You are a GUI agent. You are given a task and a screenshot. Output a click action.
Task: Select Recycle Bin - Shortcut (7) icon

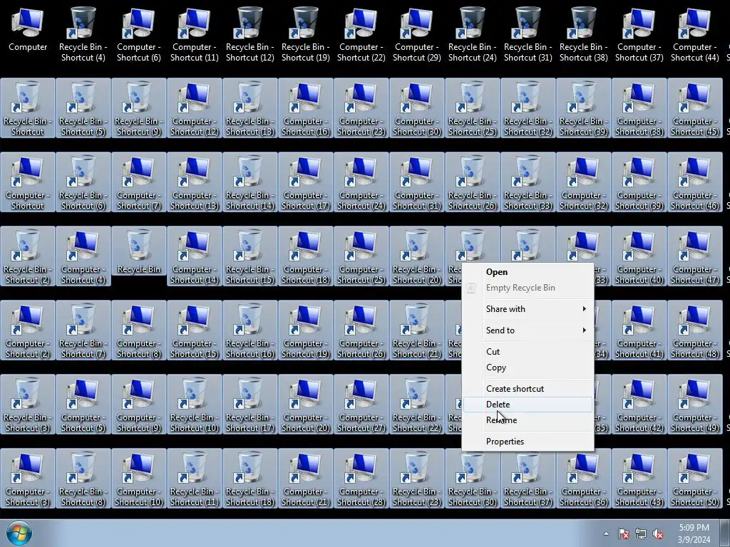(x=83, y=330)
